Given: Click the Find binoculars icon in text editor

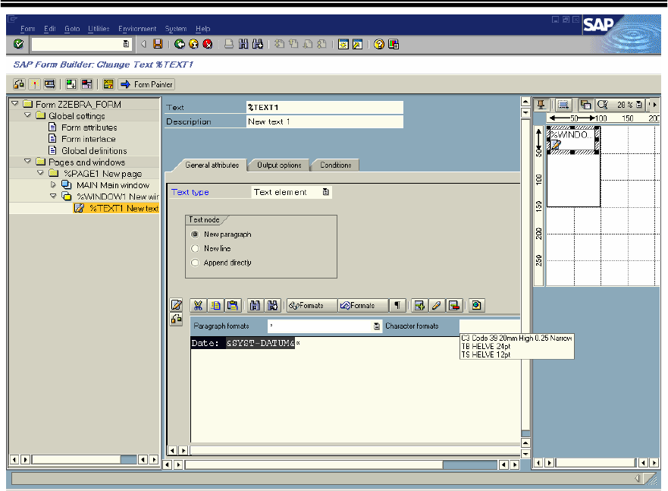Looking at the screenshot, I should coord(255,305).
